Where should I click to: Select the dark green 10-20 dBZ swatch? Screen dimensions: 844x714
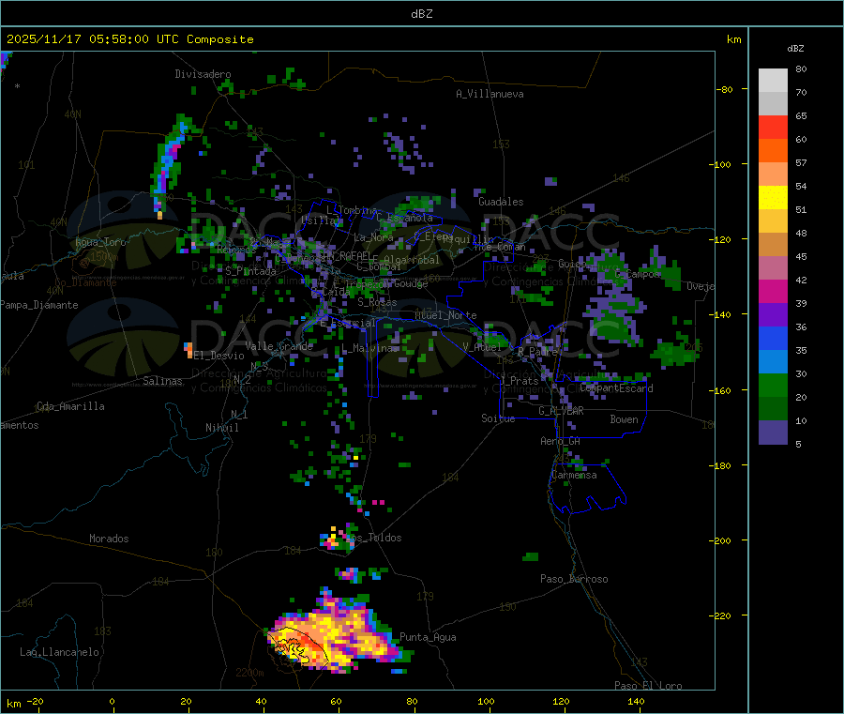click(773, 408)
